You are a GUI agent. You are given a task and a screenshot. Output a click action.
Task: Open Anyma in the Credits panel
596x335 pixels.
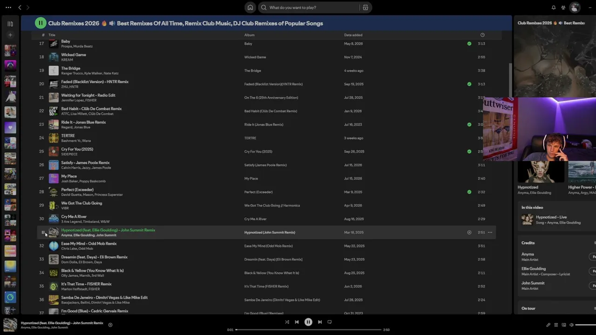pyautogui.click(x=528, y=255)
